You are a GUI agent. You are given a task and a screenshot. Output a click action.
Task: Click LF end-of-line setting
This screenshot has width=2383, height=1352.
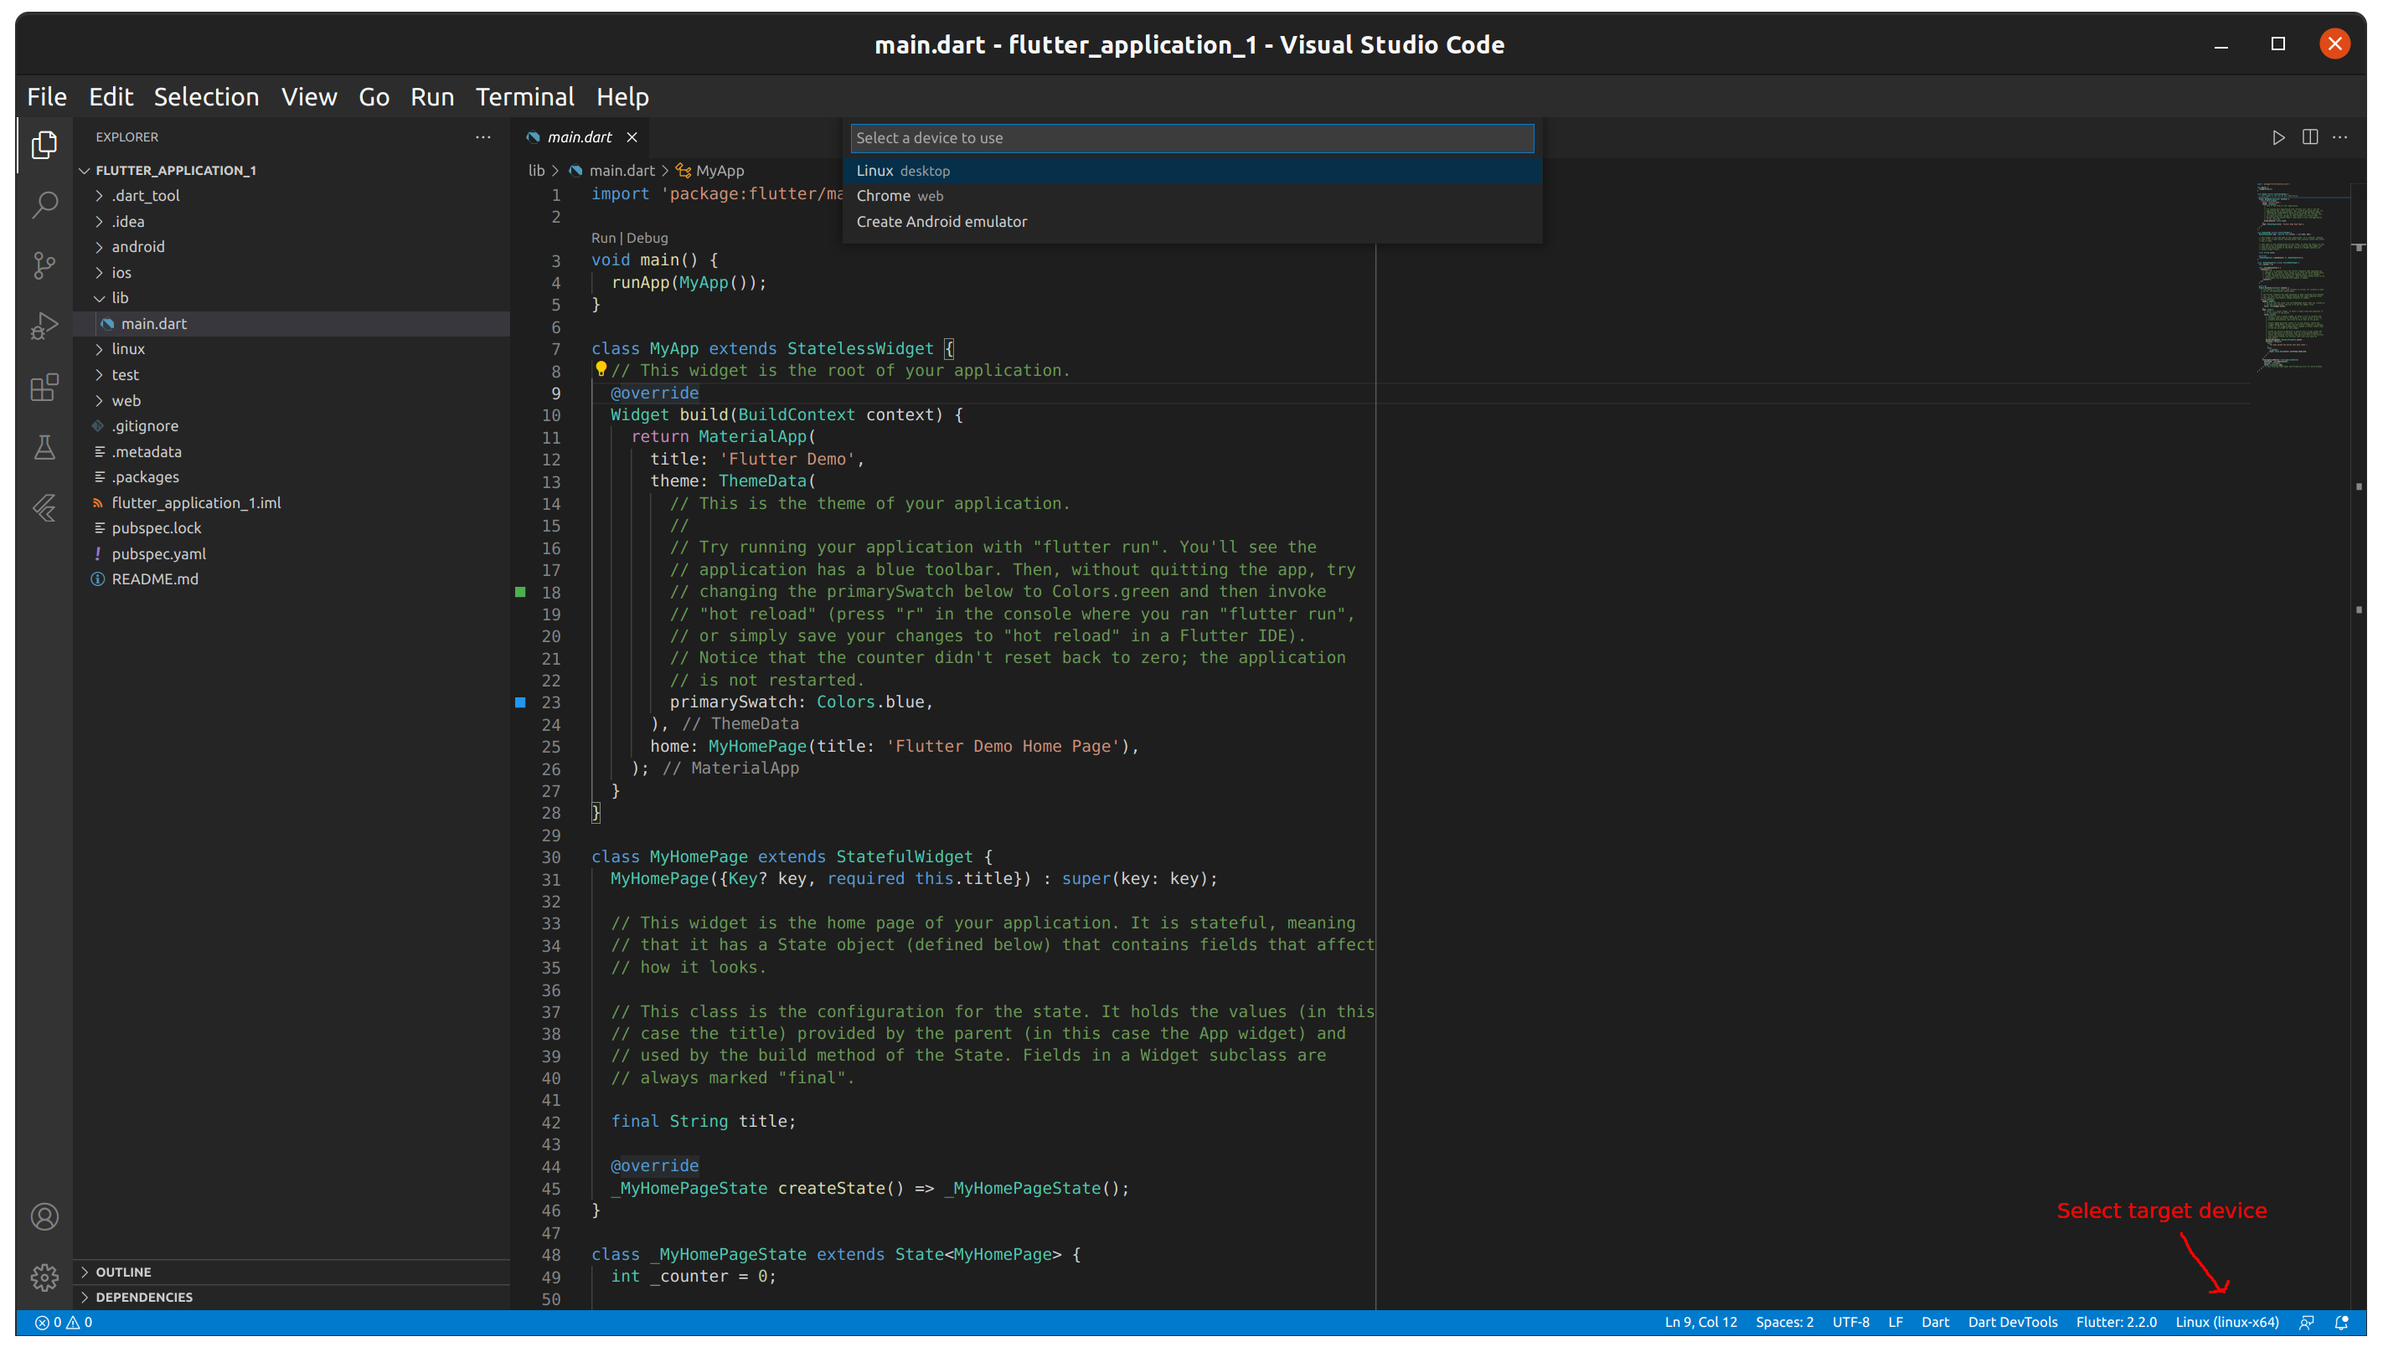click(1896, 1323)
